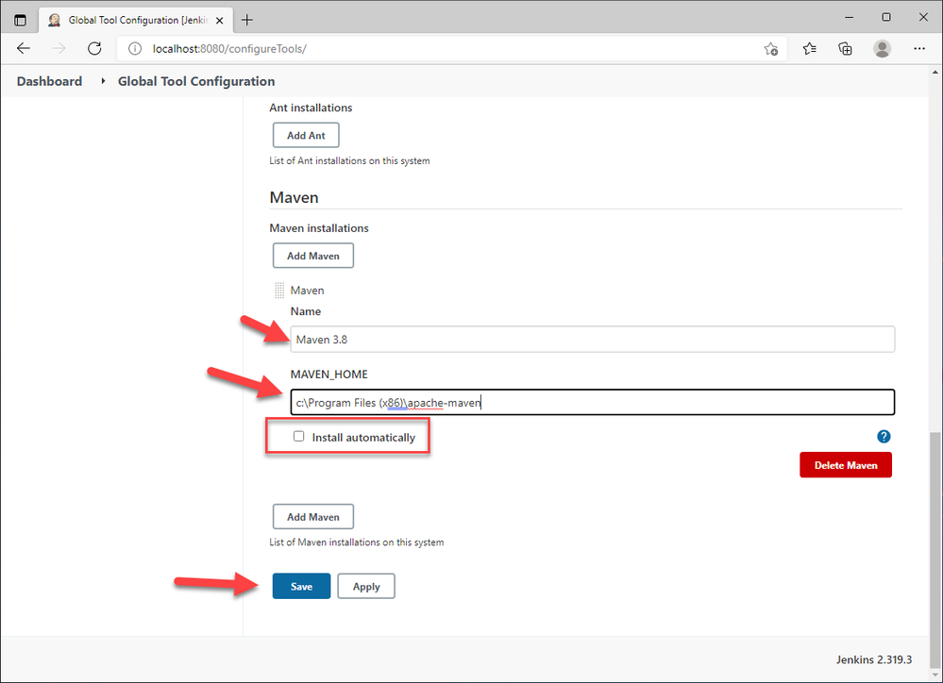Minimize the browser window
943x683 pixels.
click(850, 17)
